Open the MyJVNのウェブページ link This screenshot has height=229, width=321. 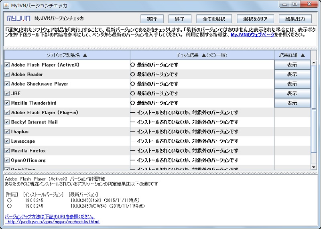(x=253, y=35)
